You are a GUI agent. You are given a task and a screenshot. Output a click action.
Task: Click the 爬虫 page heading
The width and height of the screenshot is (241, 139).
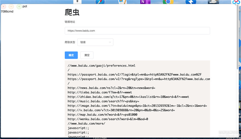pos(72,12)
